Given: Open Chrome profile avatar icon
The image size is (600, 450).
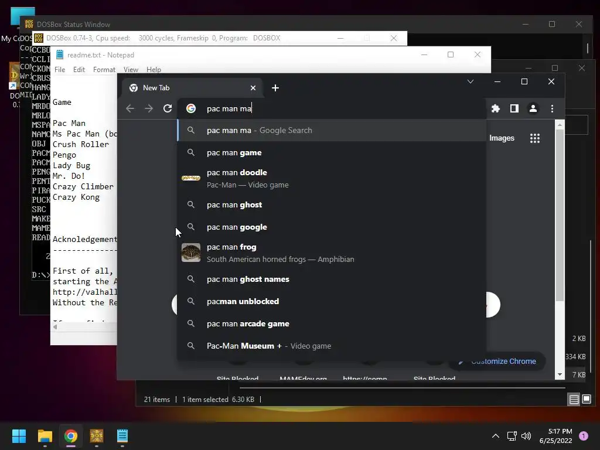Looking at the screenshot, I should (x=533, y=108).
